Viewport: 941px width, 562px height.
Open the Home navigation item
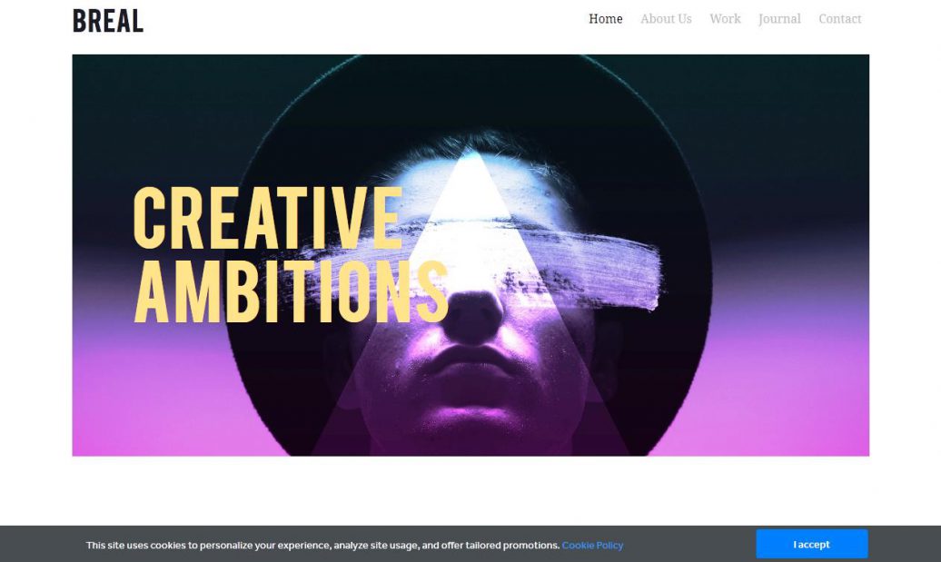pos(605,19)
